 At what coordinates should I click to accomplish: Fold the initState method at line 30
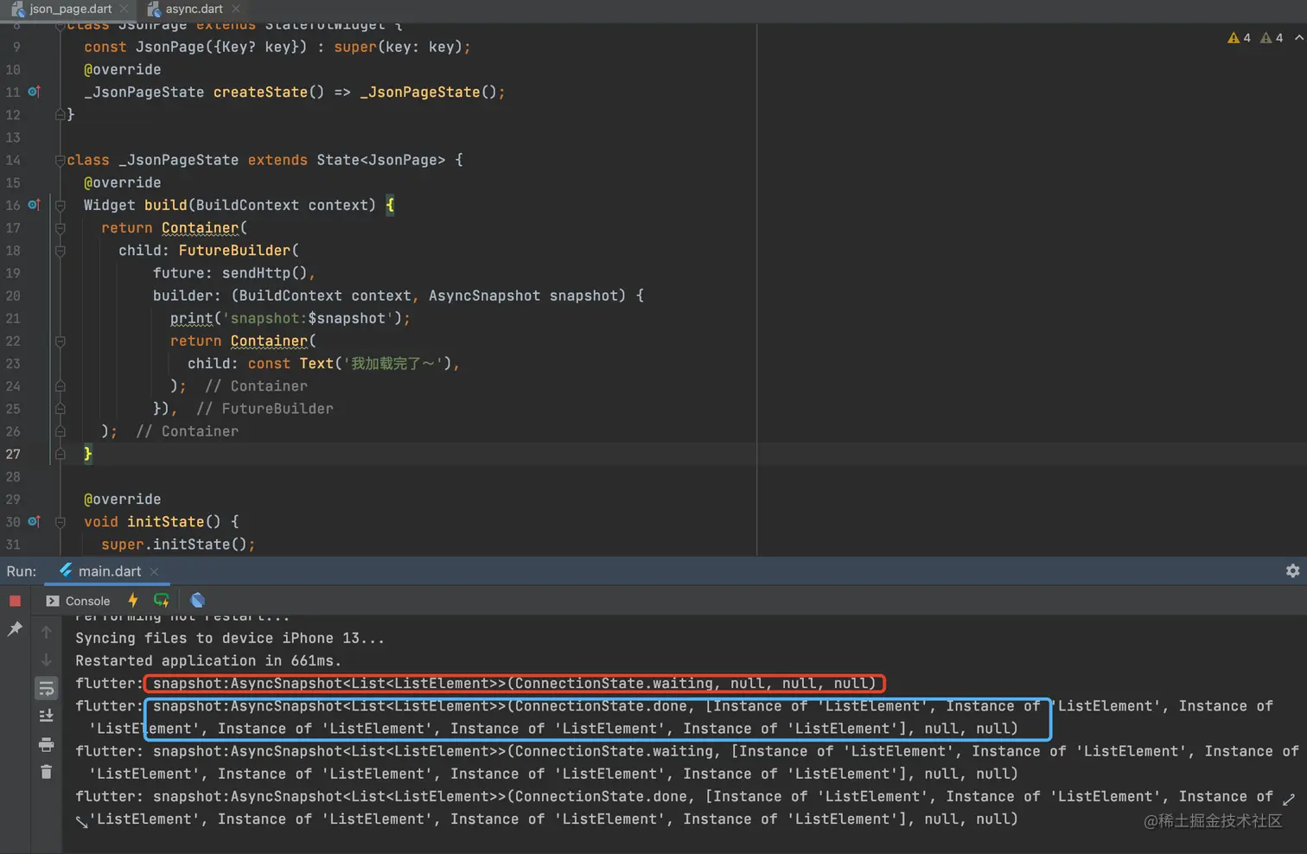point(60,522)
